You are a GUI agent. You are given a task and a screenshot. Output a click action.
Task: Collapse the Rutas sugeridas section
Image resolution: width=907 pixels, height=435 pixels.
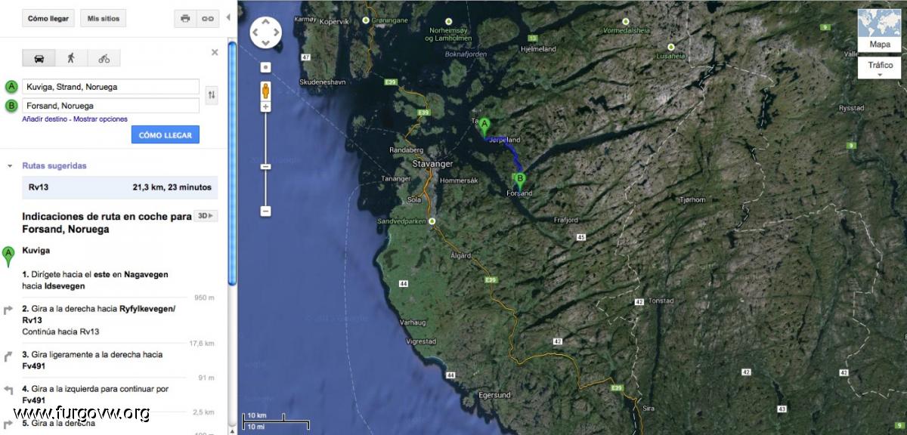click(x=10, y=165)
